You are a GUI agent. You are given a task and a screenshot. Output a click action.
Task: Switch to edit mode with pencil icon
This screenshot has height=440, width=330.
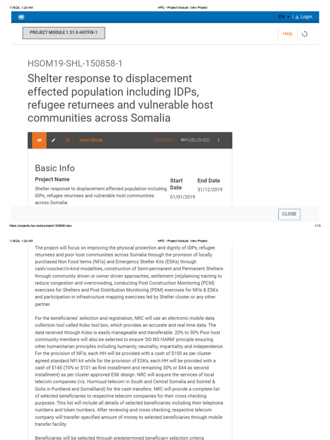point(53,140)
